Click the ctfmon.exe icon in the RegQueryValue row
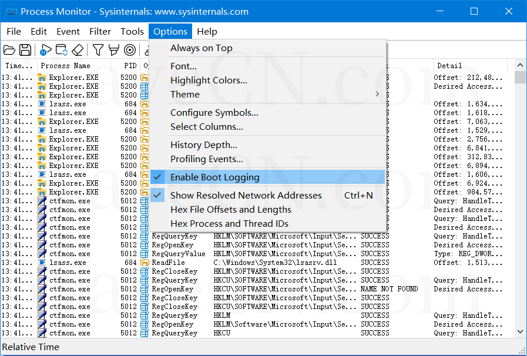Viewport: 527px width, 356px height. pos(42,254)
